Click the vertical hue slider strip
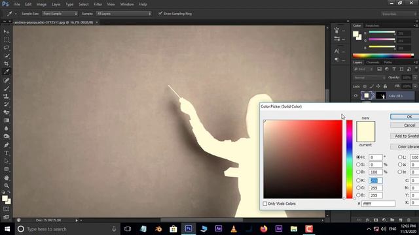The height and width of the screenshot is (235, 419). [x=349, y=159]
